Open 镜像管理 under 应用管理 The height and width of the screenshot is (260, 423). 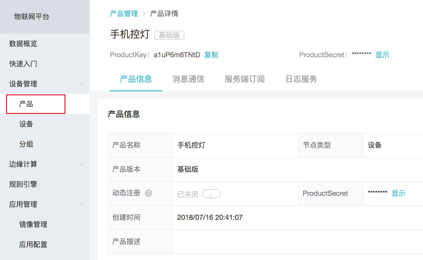pyautogui.click(x=33, y=224)
